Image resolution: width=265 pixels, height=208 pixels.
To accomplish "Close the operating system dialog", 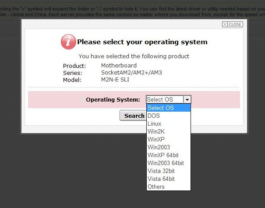I will (x=233, y=25).
